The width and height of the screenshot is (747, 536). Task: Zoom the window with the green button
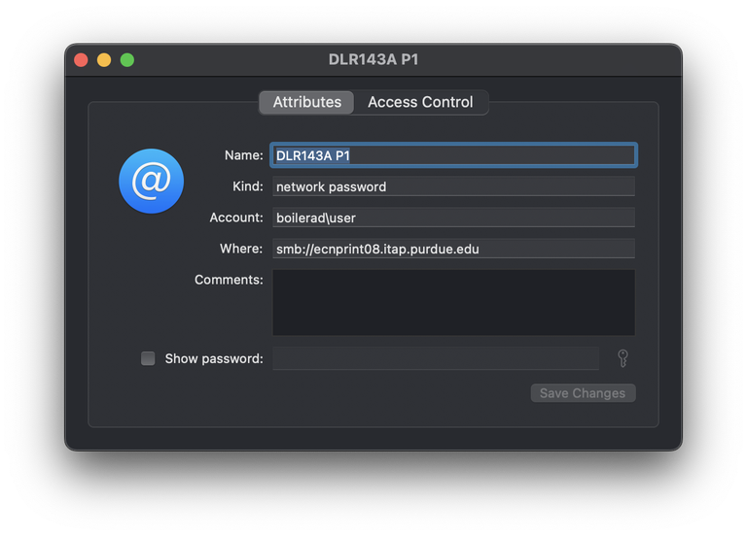click(127, 60)
